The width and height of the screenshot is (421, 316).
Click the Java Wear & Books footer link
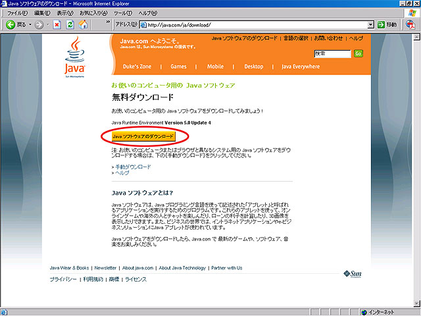(69, 268)
